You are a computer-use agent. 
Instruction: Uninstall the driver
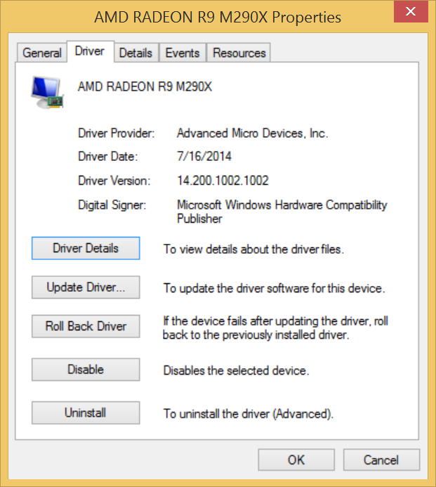tap(86, 413)
